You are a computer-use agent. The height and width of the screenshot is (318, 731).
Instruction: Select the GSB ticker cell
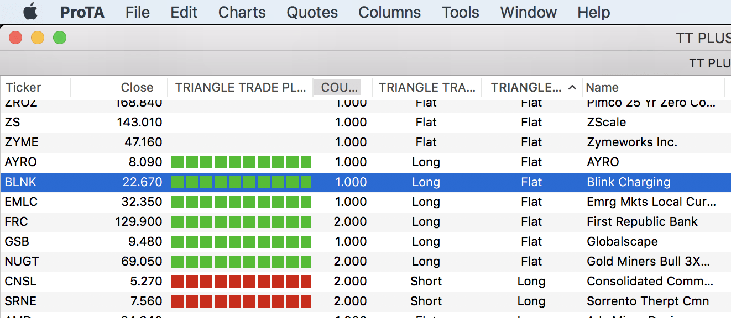click(x=17, y=242)
